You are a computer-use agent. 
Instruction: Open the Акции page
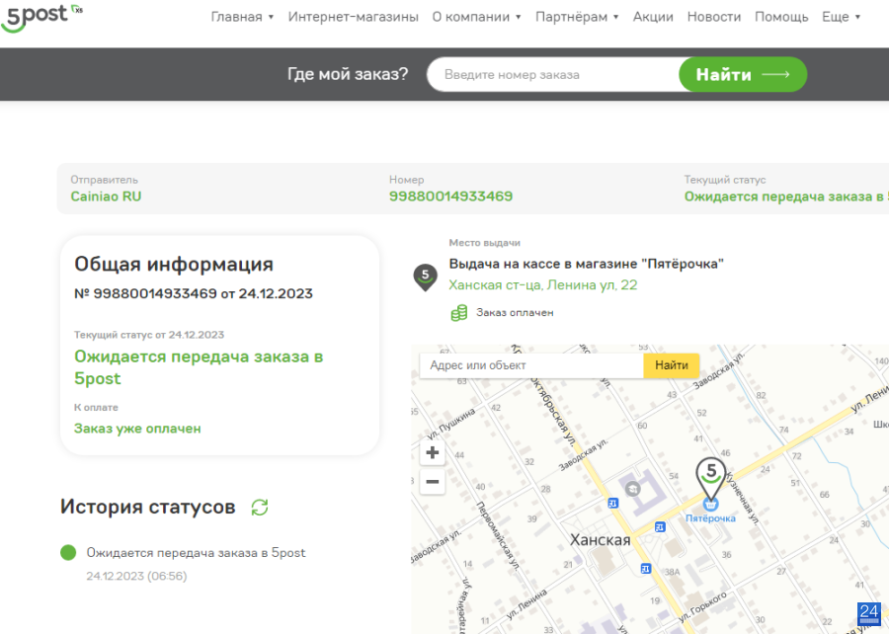pos(653,17)
